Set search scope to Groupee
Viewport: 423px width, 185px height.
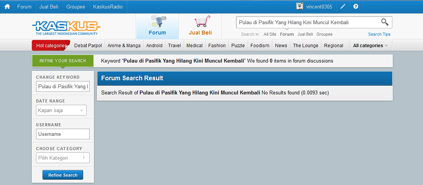coord(325,34)
